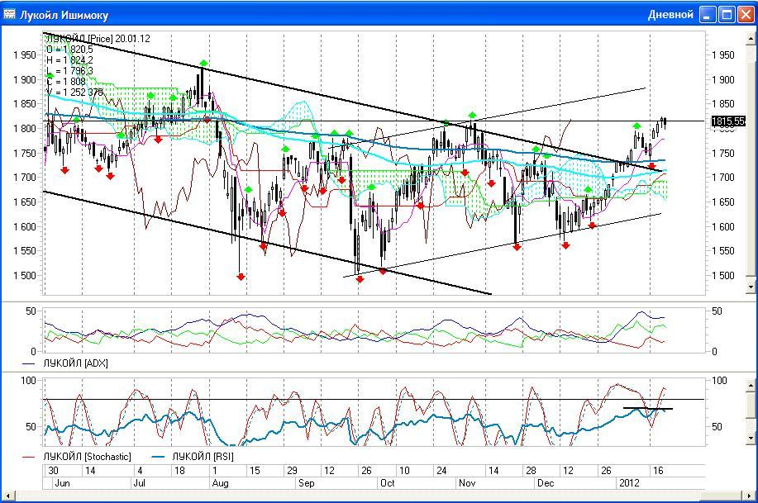
Task: Click the date label 29 on the time axis
Action: [292, 471]
